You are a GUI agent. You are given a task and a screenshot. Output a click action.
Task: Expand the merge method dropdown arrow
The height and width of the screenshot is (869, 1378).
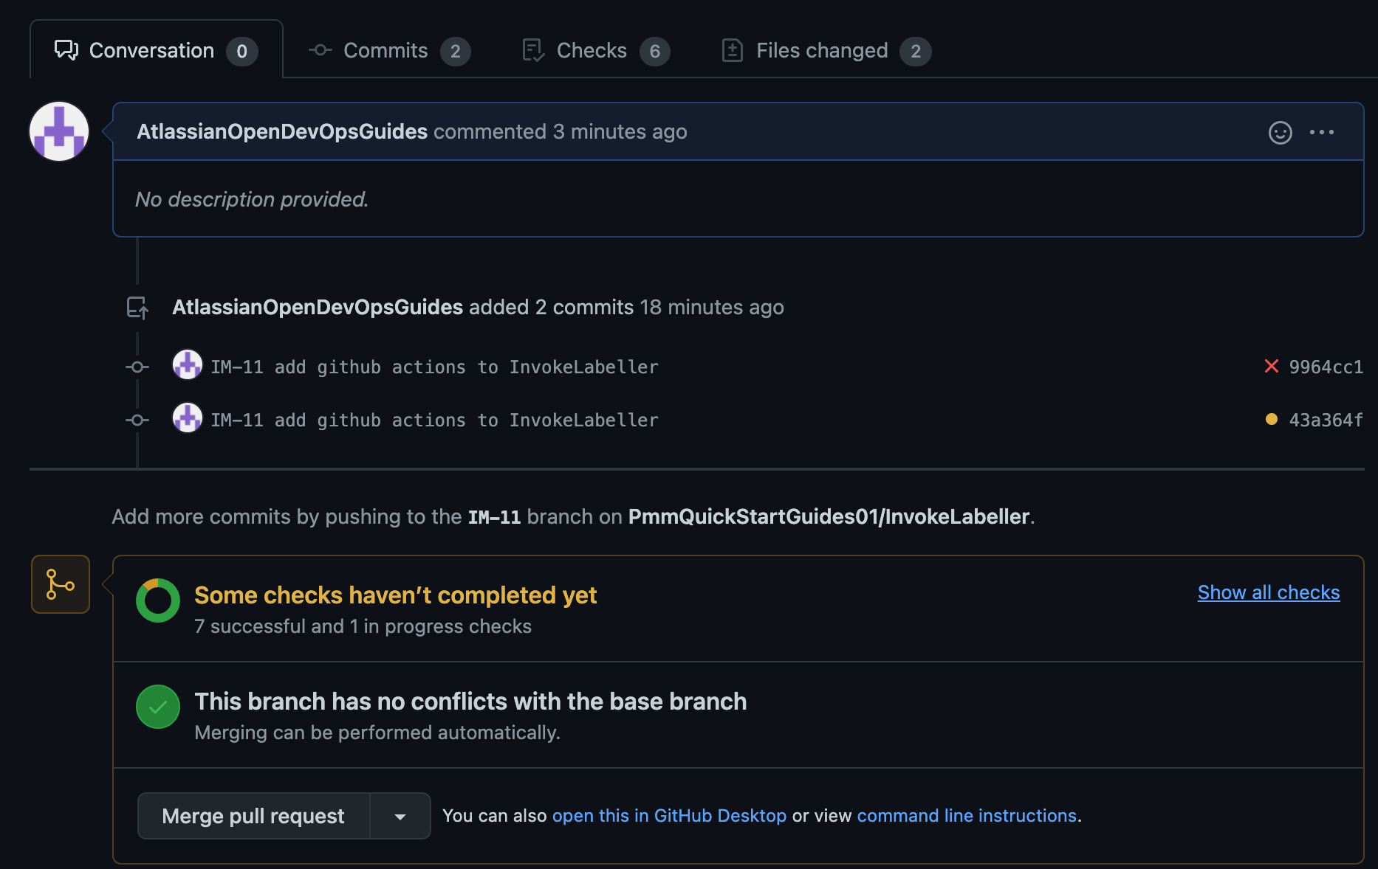(x=400, y=817)
